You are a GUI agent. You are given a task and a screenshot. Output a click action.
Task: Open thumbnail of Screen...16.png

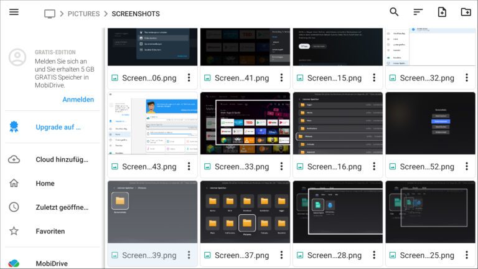[338, 123]
